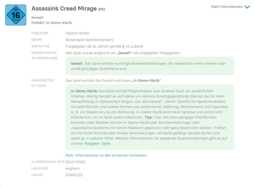Click the language value "englisch"
This screenshot has width=254, height=187.
click(x=73, y=168)
